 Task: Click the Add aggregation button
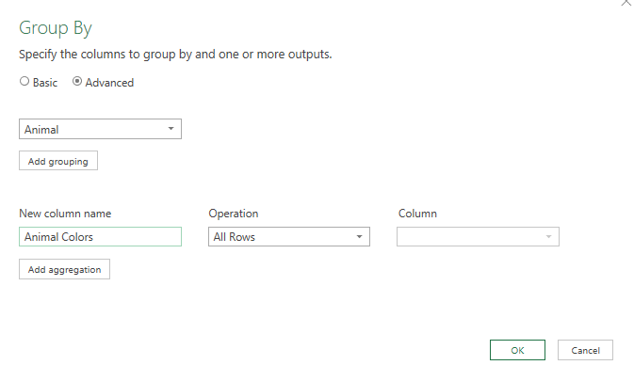64,269
